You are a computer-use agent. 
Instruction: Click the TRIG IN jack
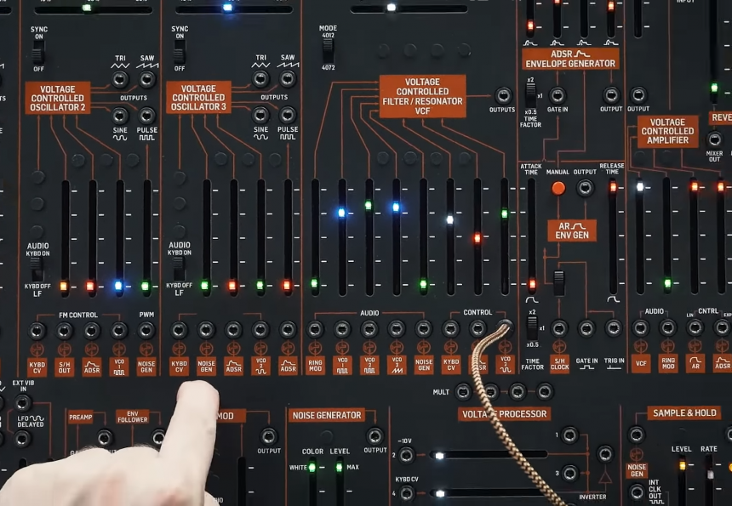(x=614, y=328)
